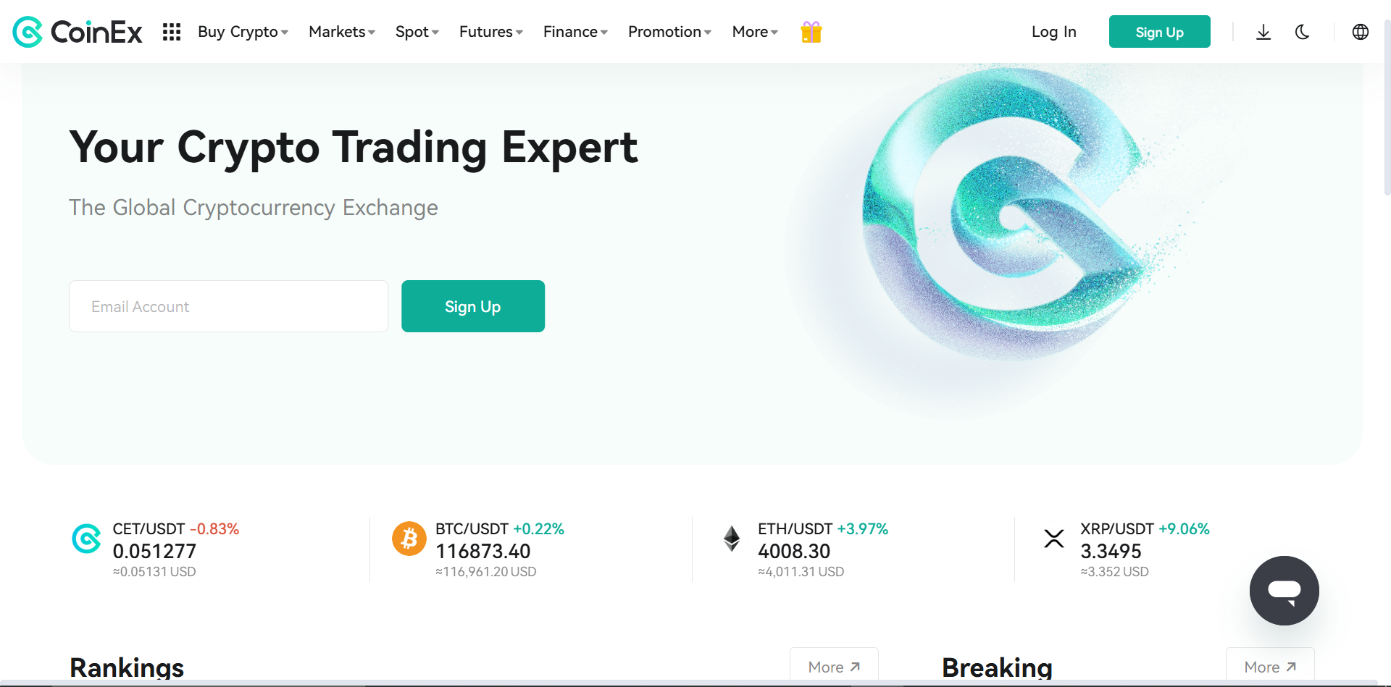This screenshot has width=1391, height=687.
Task: Click the CoinEx logo
Action: coord(78,32)
